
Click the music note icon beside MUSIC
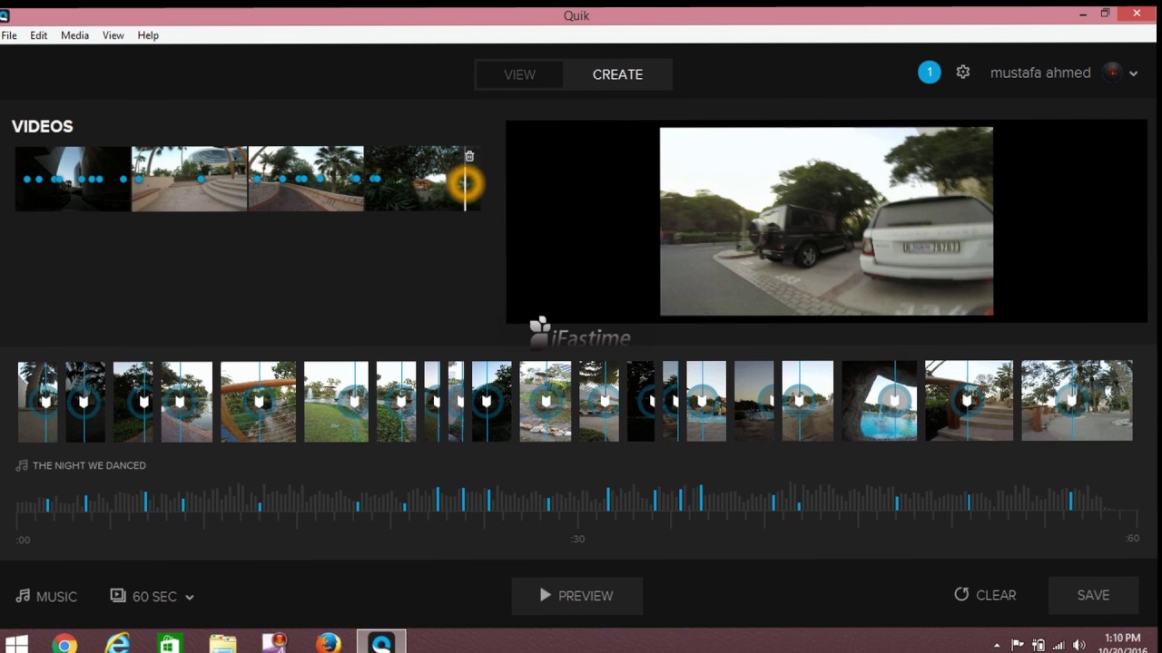23,596
